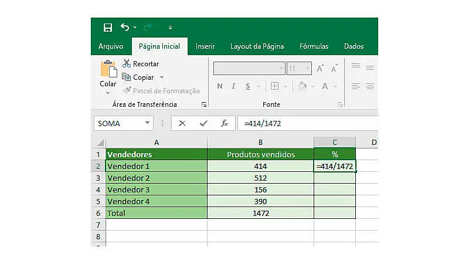Open Customize Quick Access Toolbar dropdown
Image resolution: width=469 pixels, height=264 pixels.
[x=170, y=28]
